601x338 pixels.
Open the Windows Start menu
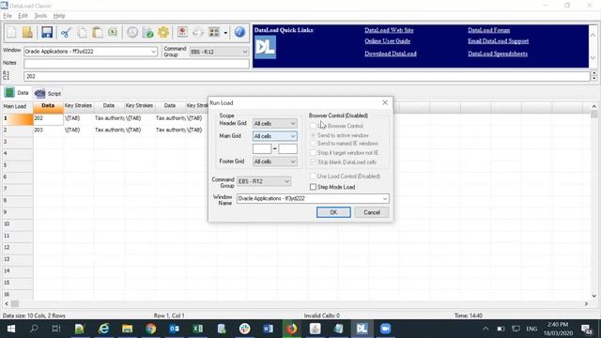tap(11, 329)
